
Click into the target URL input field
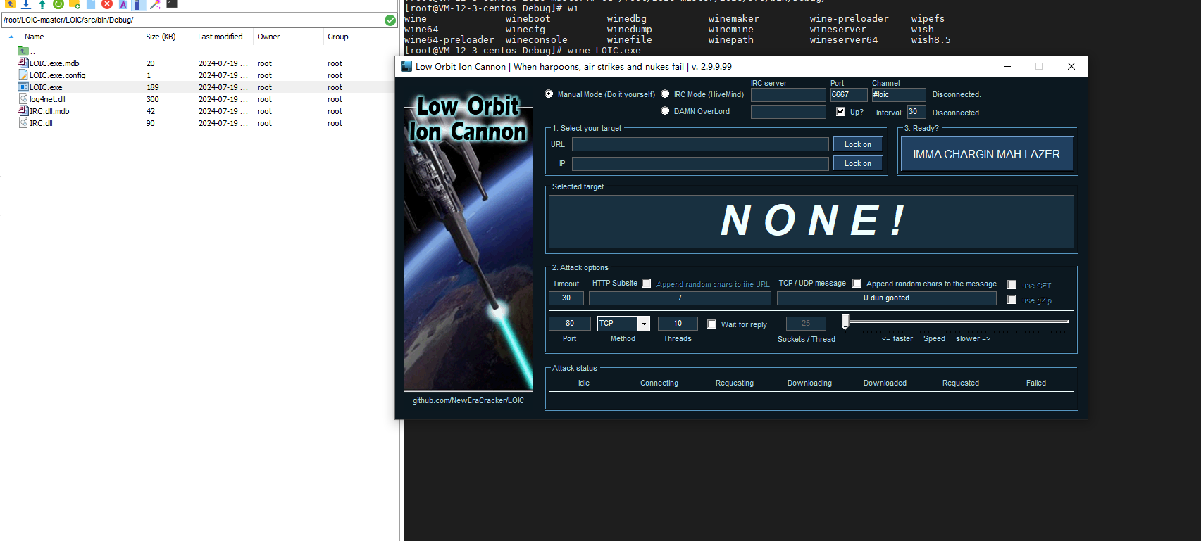(700, 144)
